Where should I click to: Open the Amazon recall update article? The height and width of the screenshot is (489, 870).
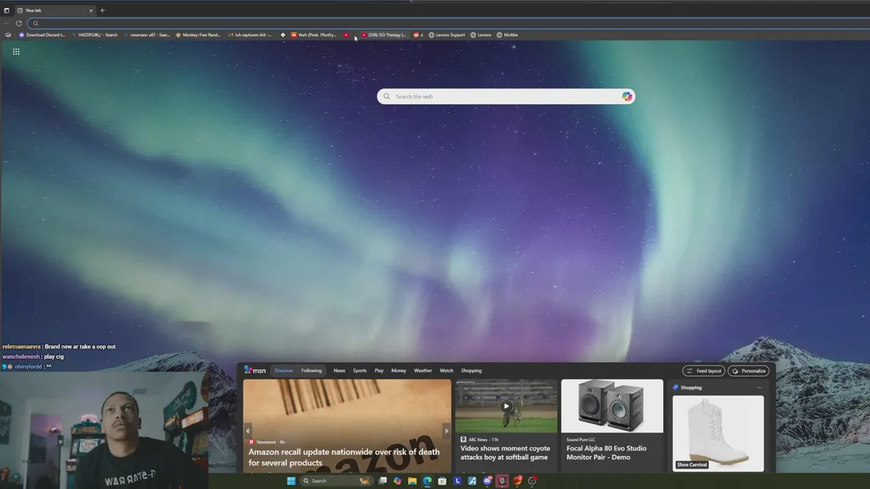pyautogui.click(x=344, y=457)
